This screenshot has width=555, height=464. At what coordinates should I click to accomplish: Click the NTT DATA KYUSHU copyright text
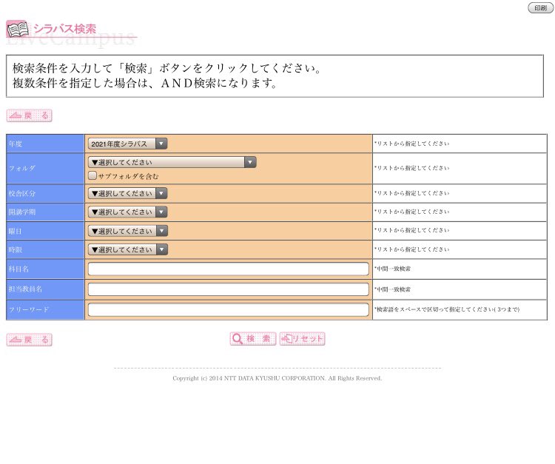[x=277, y=378]
